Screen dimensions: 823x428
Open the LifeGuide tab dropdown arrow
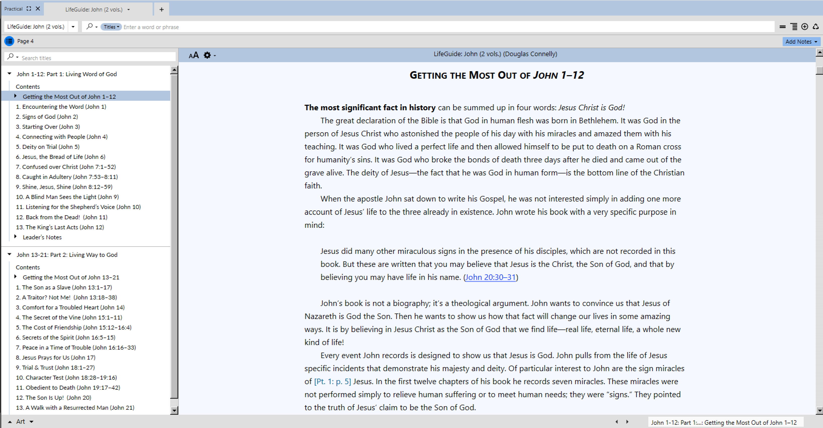pos(128,10)
